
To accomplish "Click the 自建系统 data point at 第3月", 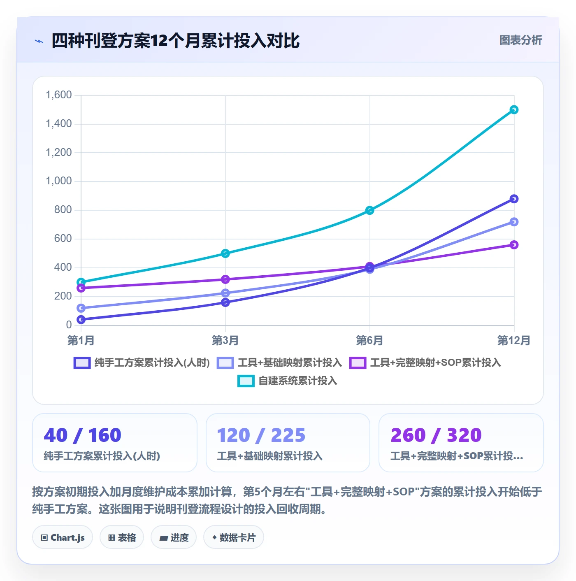I will point(225,253).
